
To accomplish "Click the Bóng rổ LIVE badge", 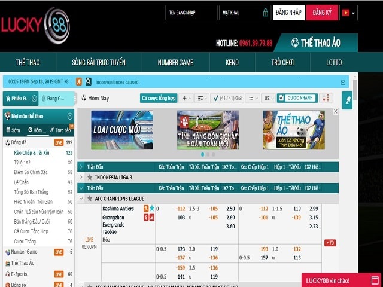I will point(59,285).
